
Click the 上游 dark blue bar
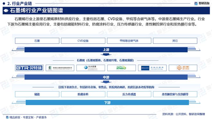click(106, 50)
